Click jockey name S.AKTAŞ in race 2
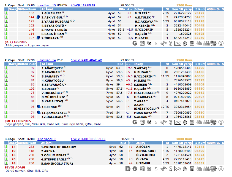 [x=140, y=68]
